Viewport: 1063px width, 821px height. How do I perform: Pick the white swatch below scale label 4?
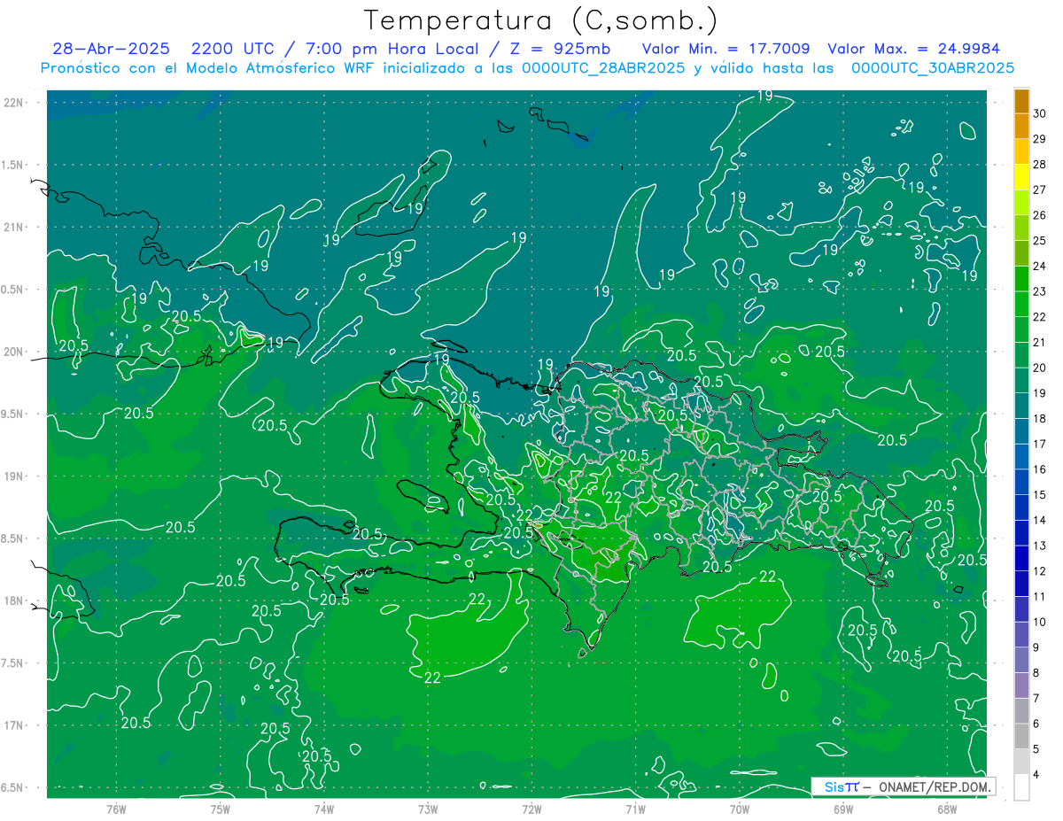1021,787
